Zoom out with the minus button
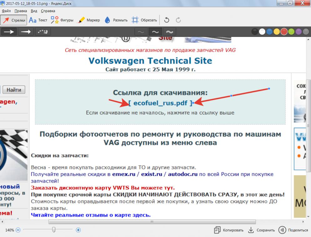 (x=18, y=230)
